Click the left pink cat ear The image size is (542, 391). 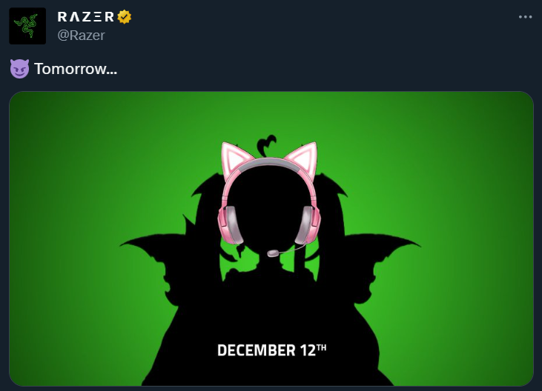tap(235, 158)
